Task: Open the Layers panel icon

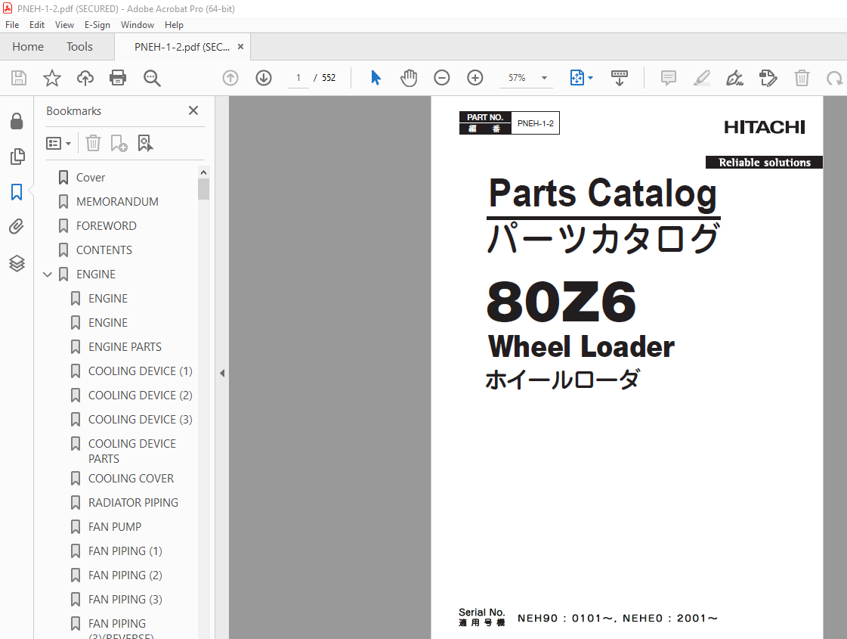Action: pyautogui.click(x=17, y=263)
